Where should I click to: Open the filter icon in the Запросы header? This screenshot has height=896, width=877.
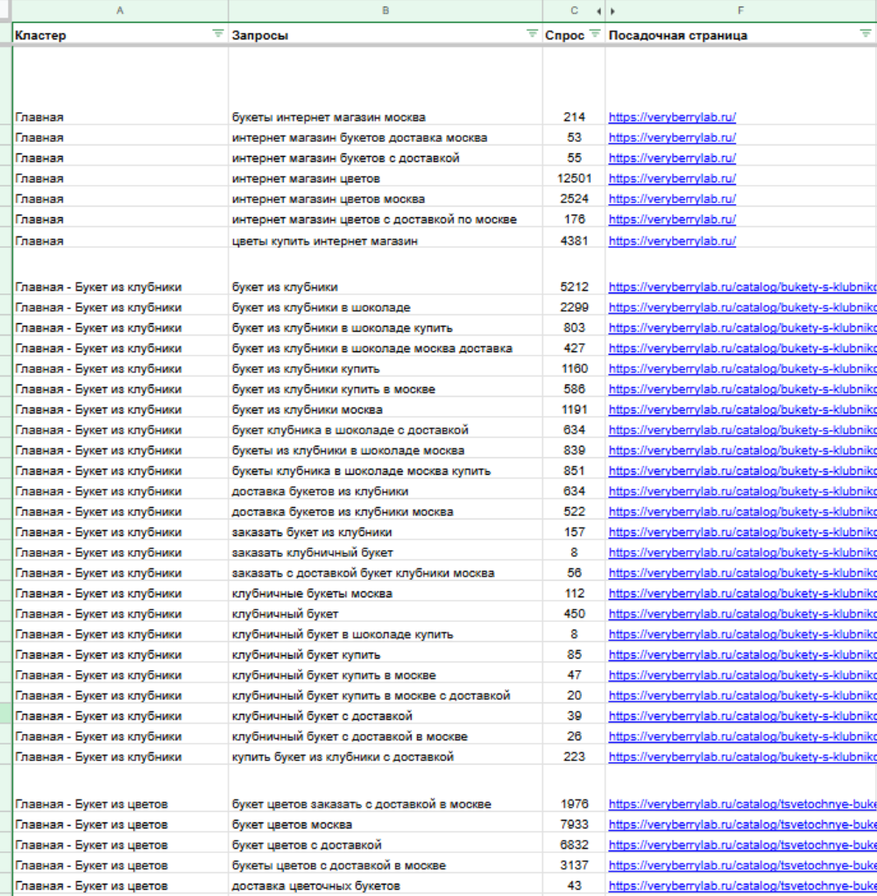click(532, 33)
